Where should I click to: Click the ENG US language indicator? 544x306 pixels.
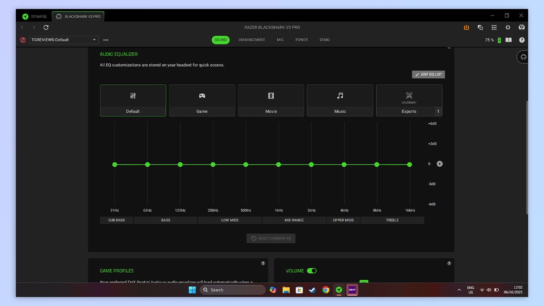click(471, 290)
